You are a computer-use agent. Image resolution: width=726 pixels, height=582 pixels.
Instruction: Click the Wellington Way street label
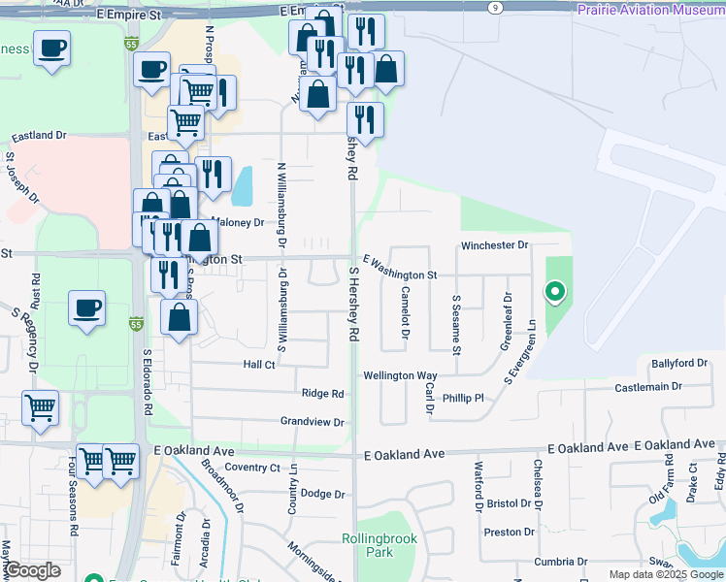[400, 375]
